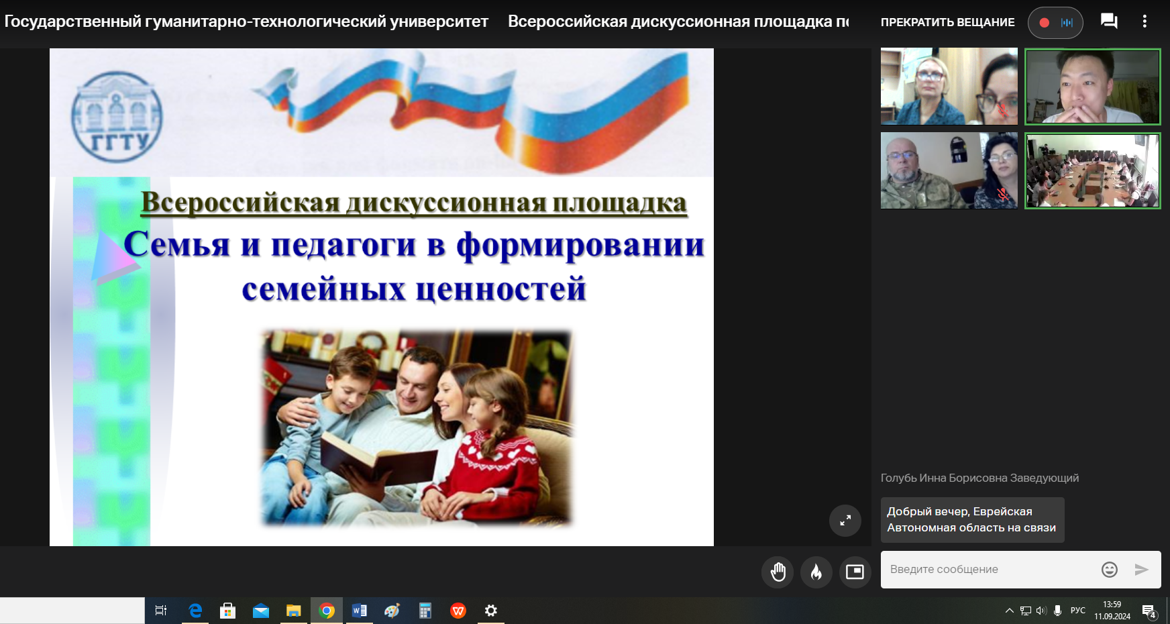Screen dimensions: 1170x624
Task: Open the Paint palette app in taskbar
Action: click(x=392, y=611)
